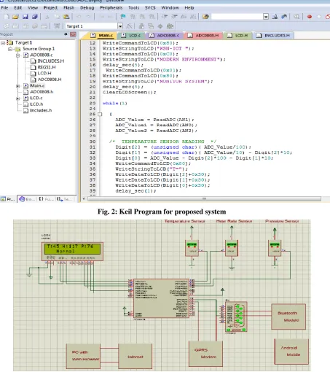Click the Find icon next to the search box

(275, 17)
